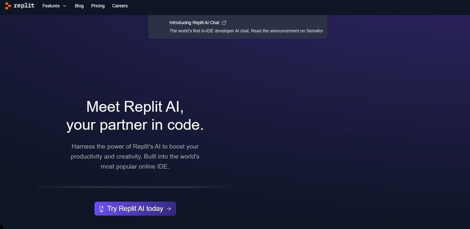The height and width of the screenshot is (229, 470).
Task: Click the empty left area of the announcement banner
Action: pyautogui.click(x=158, y=27)
